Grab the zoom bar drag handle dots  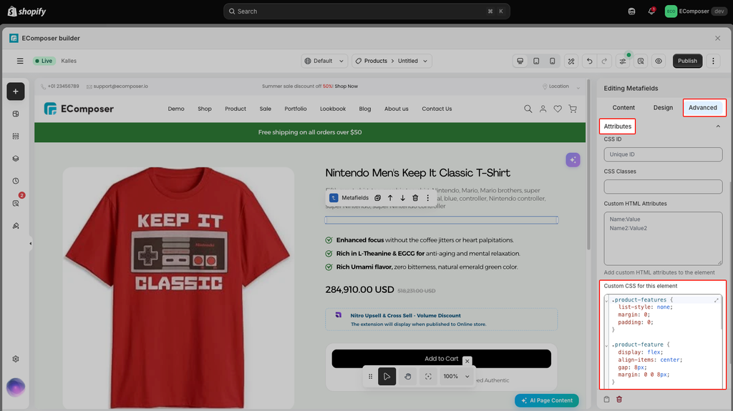point(370,377)
